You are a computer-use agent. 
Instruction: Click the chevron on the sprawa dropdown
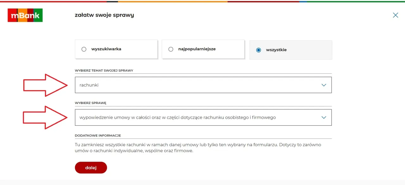[x=324, y=117]
